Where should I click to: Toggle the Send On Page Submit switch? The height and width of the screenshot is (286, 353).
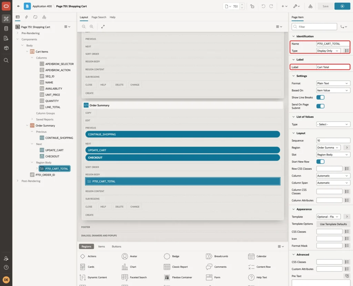coord(320,106)
